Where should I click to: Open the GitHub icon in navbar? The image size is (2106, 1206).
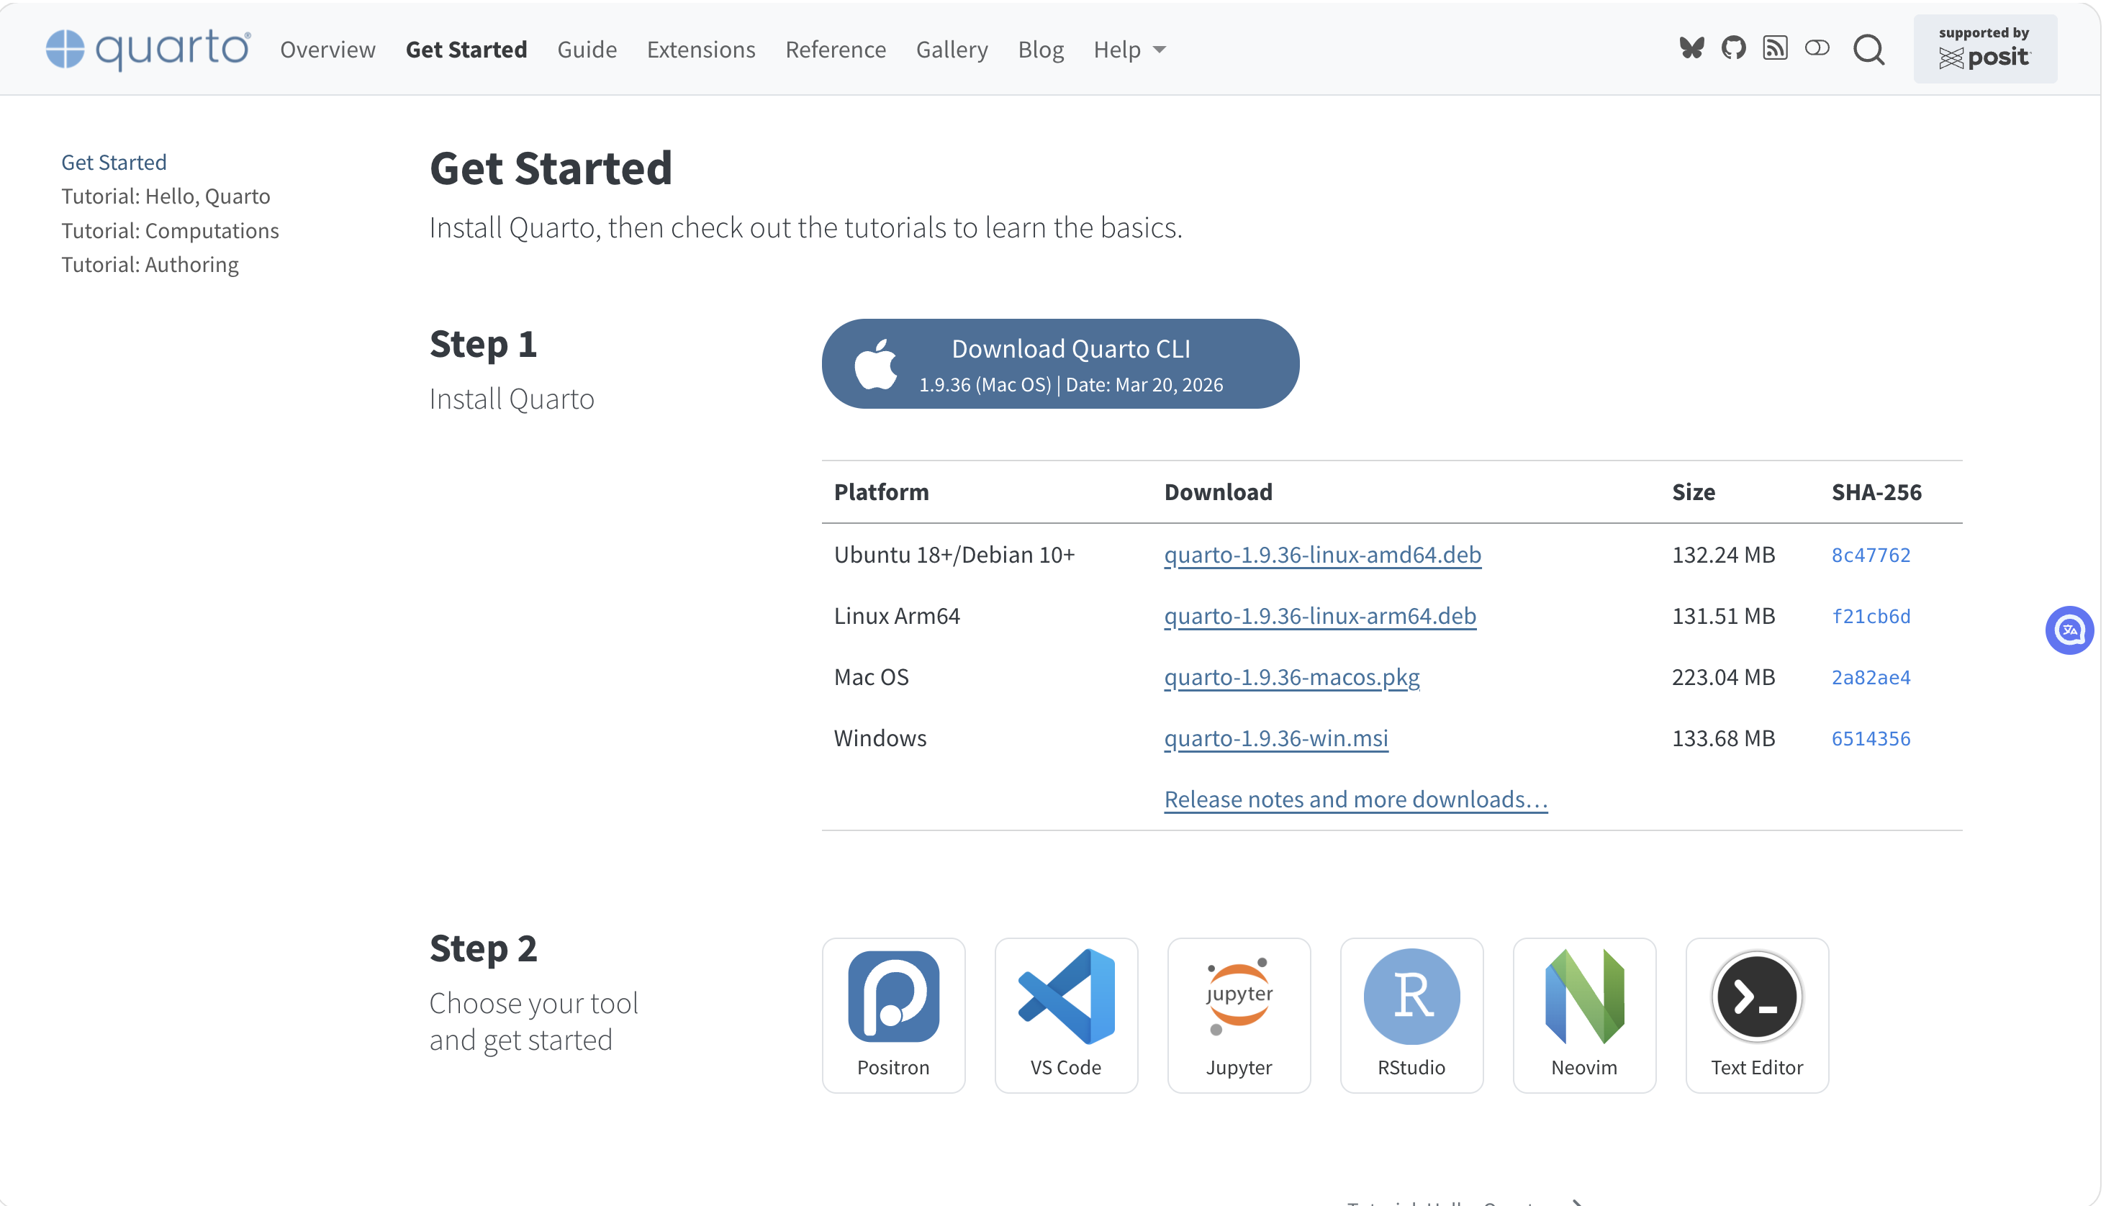[x=1733, y=48]
